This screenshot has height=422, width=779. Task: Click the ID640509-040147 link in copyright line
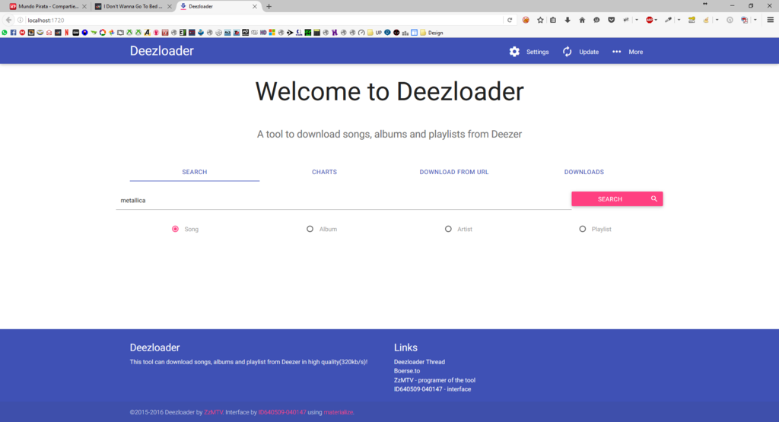coord(281,412)
